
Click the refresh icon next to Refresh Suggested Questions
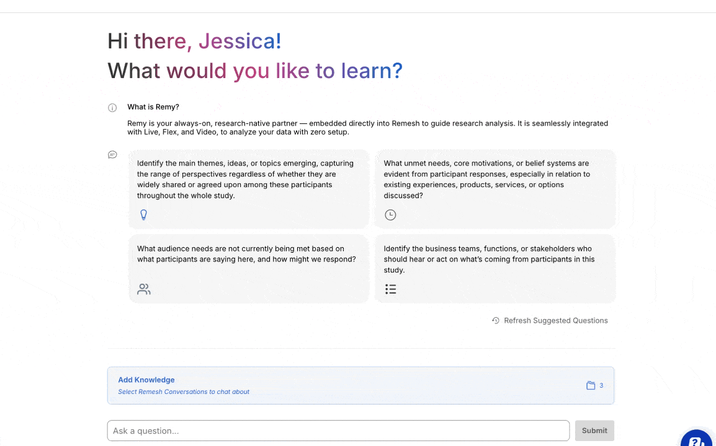496,321
